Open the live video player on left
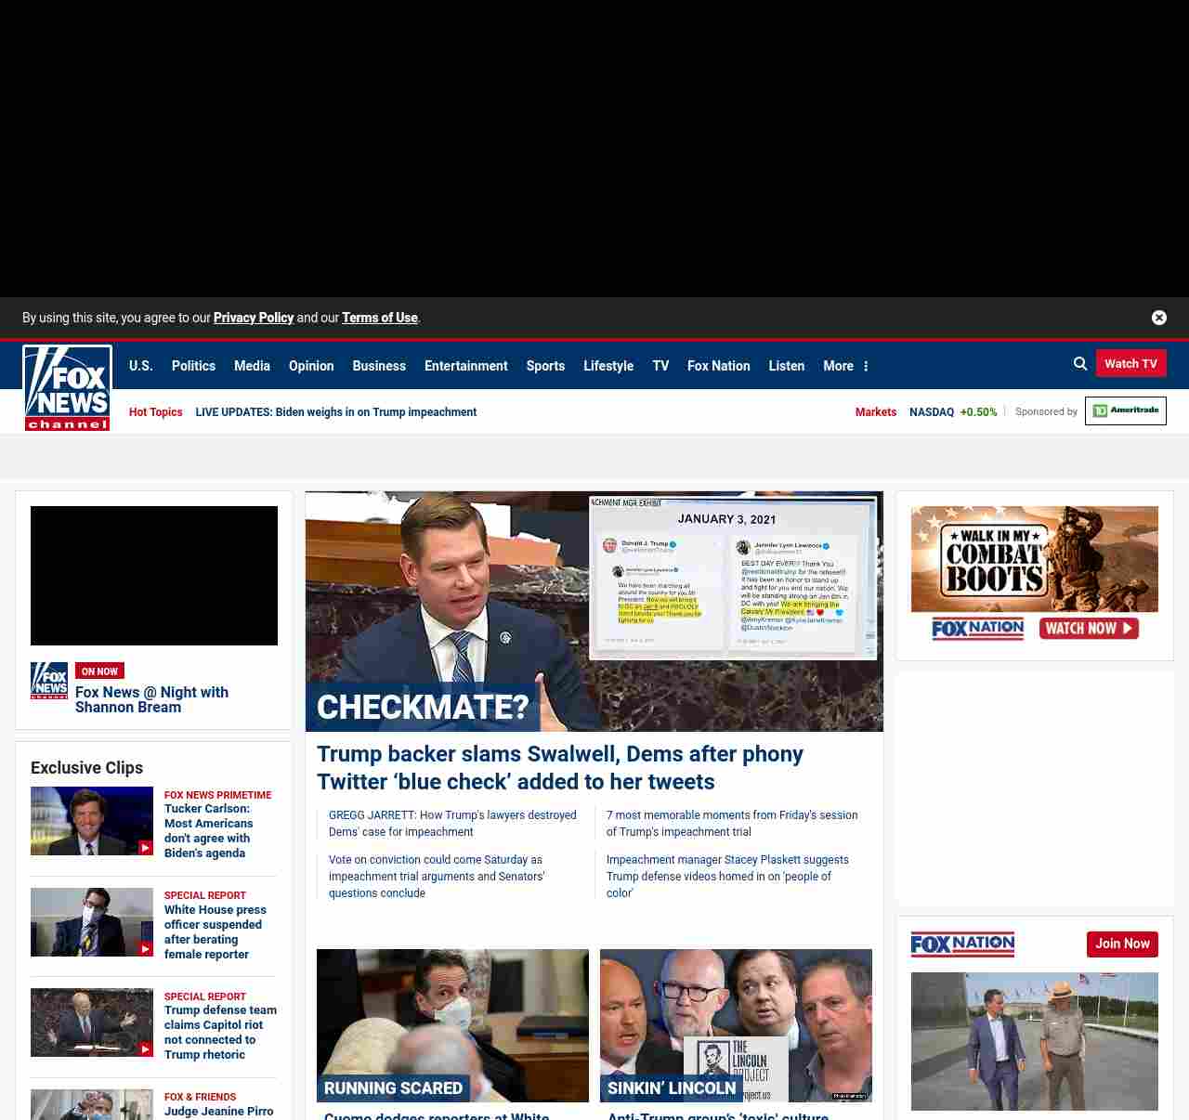 point(154,576)
